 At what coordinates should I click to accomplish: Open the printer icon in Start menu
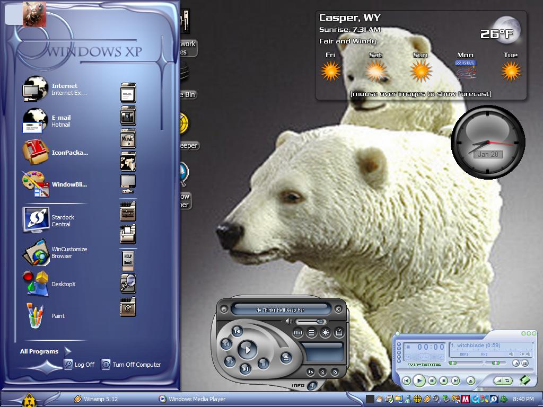click(128, 234)
